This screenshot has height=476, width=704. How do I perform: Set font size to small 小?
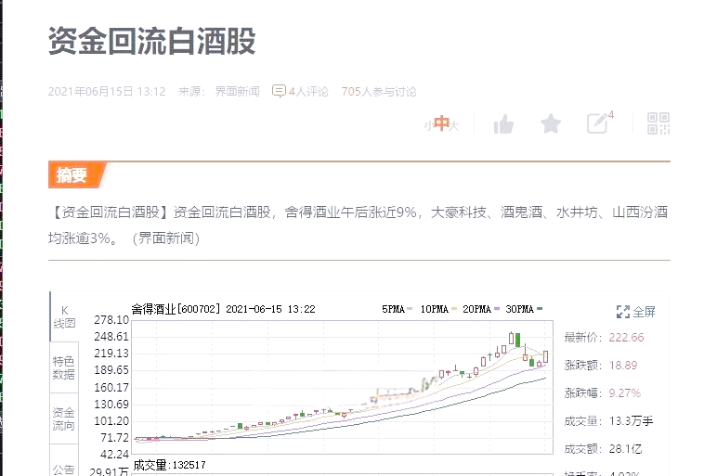click(428, 125)
